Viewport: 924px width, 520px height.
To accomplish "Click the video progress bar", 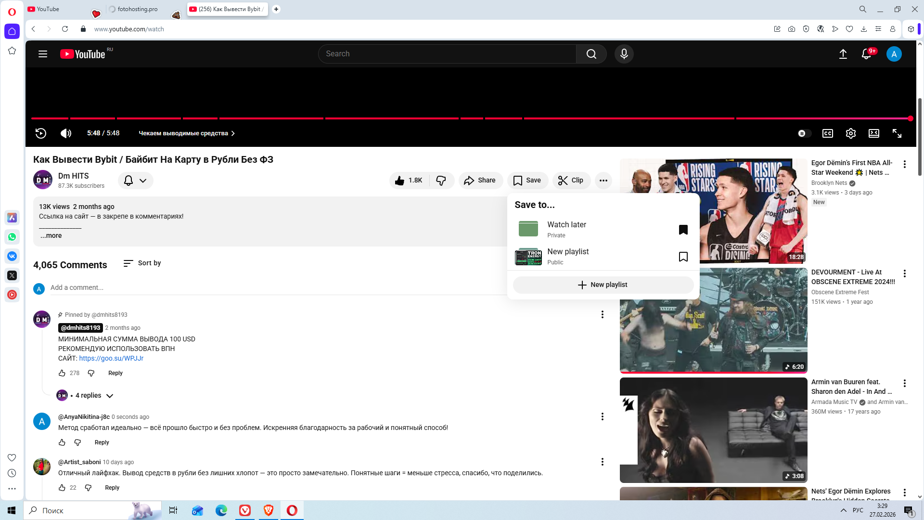I will click(385, 118).
